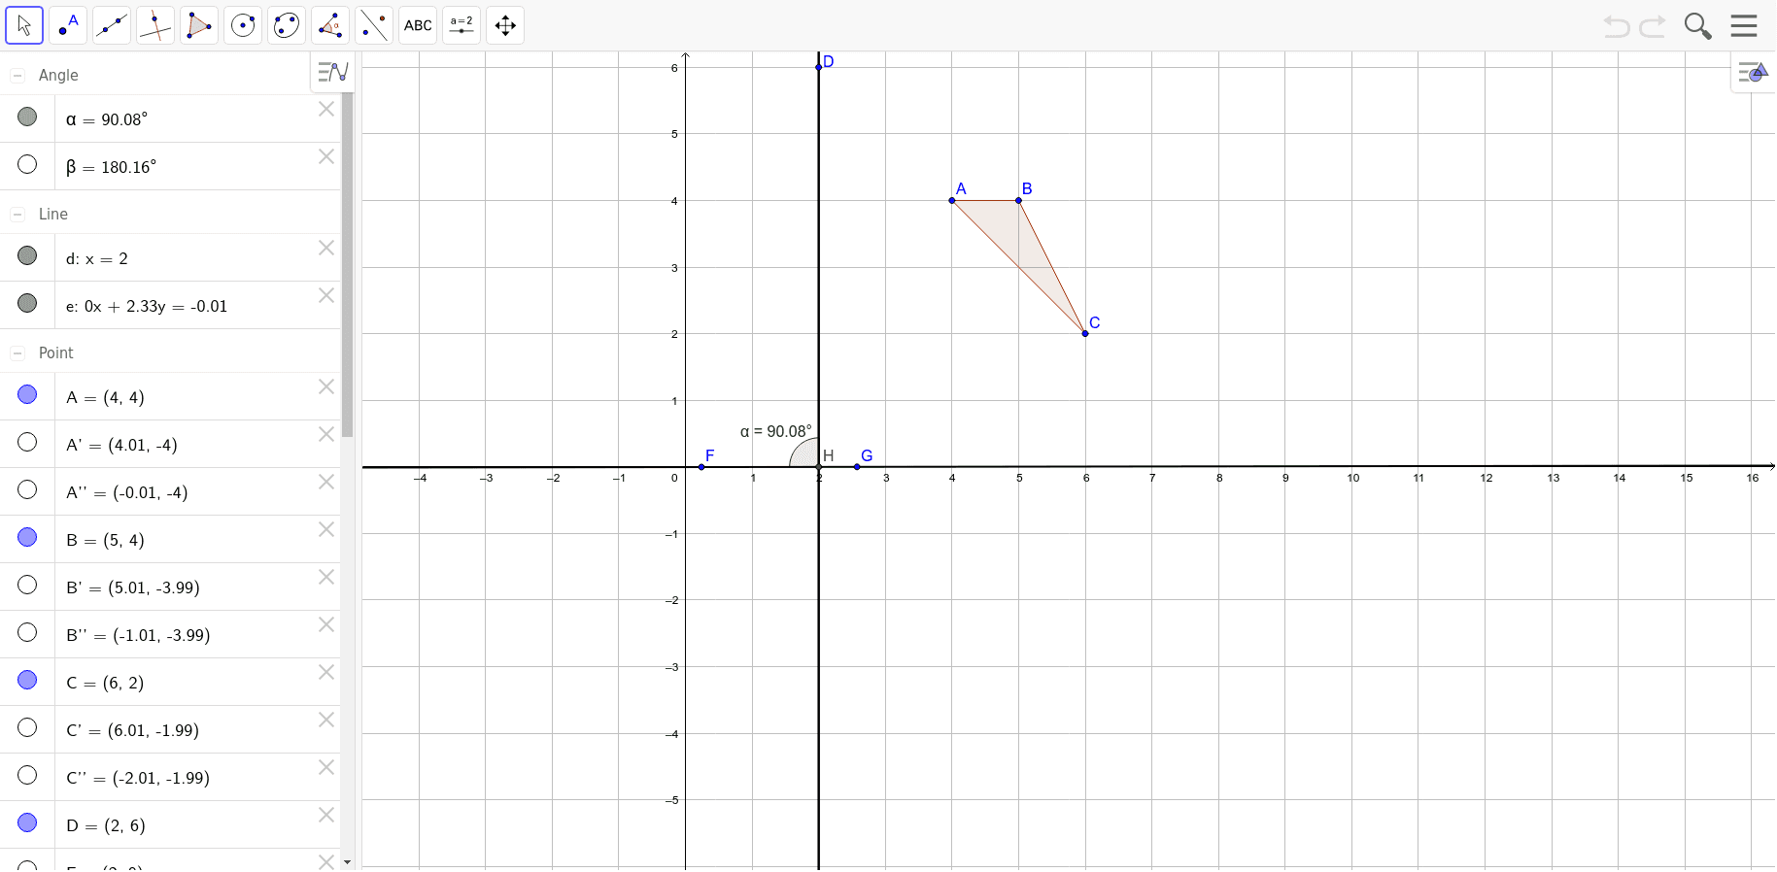Select the Move Graphics View tool
The image size is (1777, 872).
pyautogui.click(x=505, y=25)
